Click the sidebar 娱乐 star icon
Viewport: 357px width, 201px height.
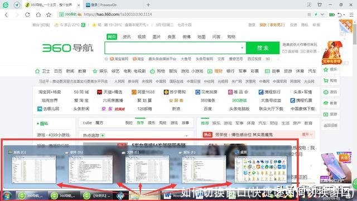(326, 69)
